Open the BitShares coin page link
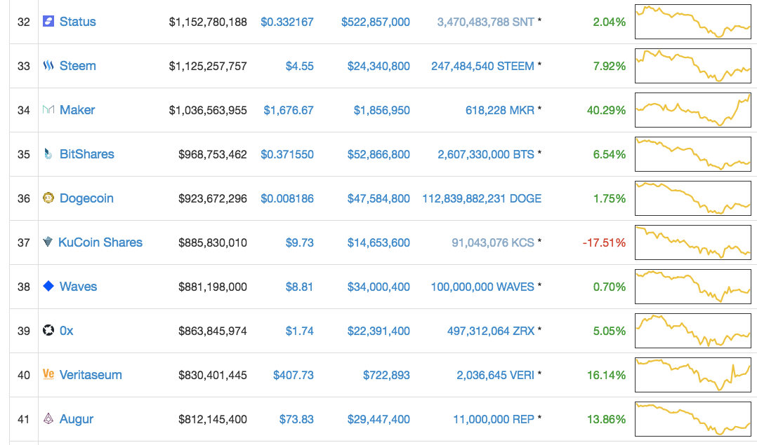757x445 pixels. point(87,154)
